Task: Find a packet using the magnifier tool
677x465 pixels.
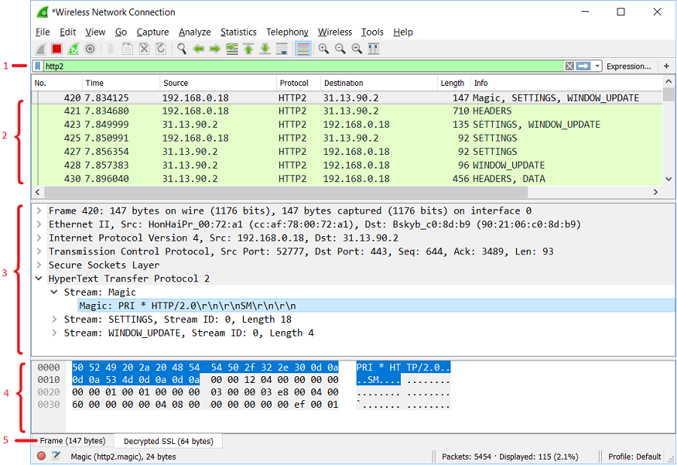Action: pyautogui.click(x=181, y=48)
